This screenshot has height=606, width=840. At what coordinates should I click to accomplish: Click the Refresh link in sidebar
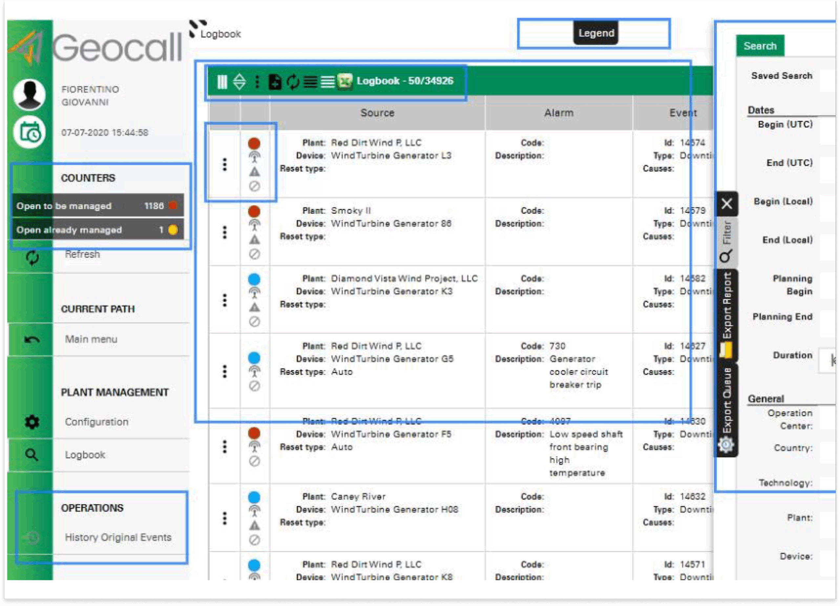82,255
